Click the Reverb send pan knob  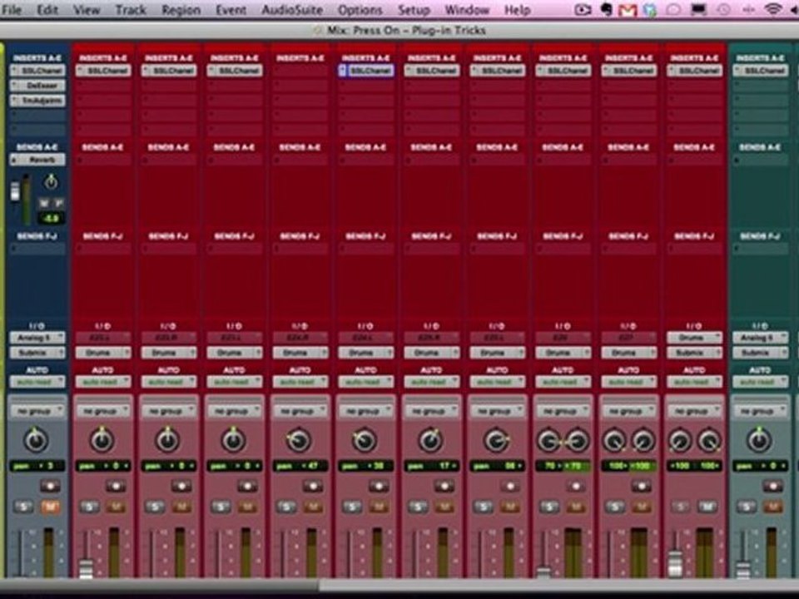(x=51, y=181)
